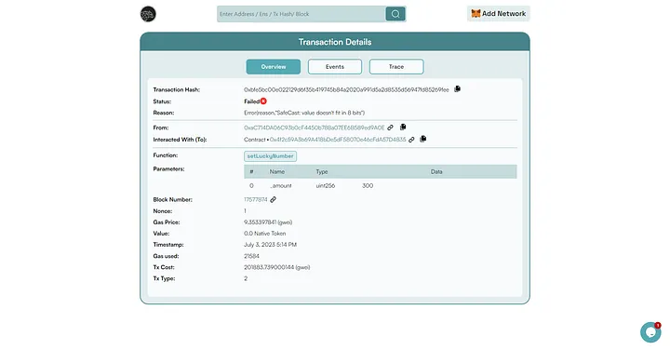This screenshot has height=350, width=670.
Task: Switch to the Events tab
Action: tap(335, 67)
